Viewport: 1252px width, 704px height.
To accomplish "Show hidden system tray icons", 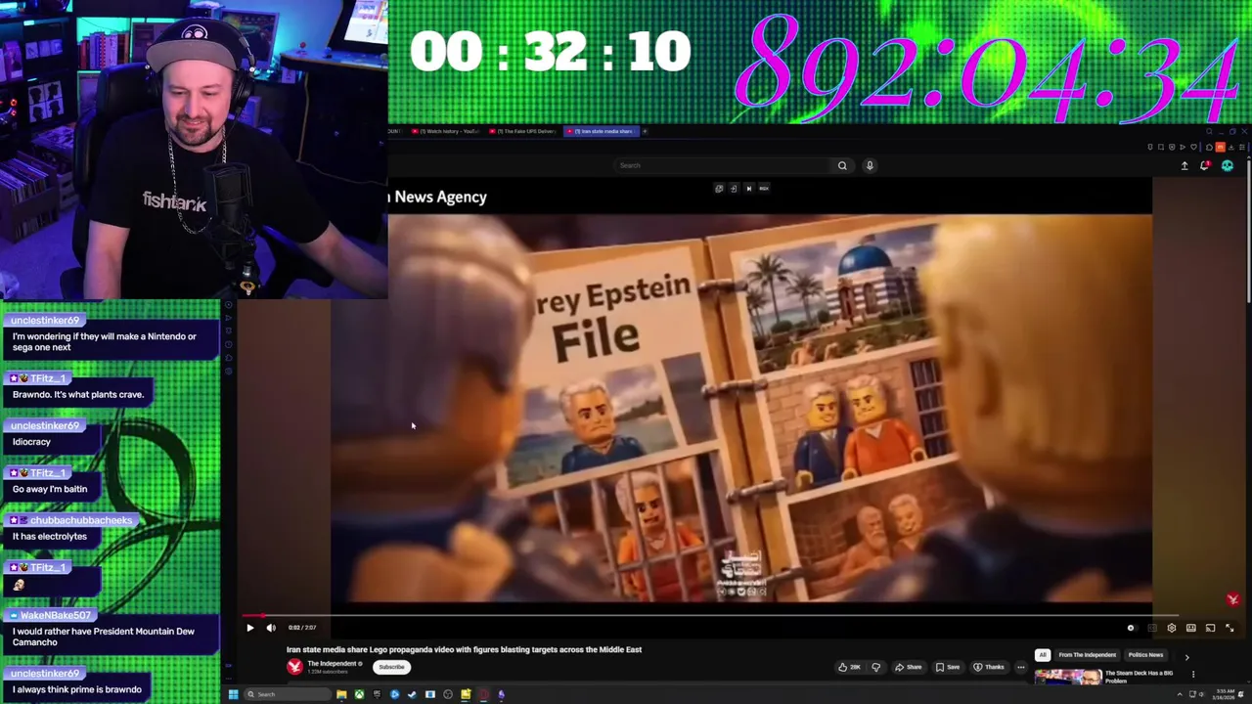I will coord(1180,694).
